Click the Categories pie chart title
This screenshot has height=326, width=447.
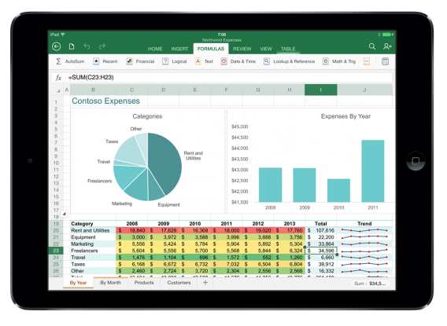[x=147, y=116]
